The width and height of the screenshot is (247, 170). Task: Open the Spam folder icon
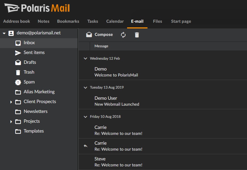18,82
